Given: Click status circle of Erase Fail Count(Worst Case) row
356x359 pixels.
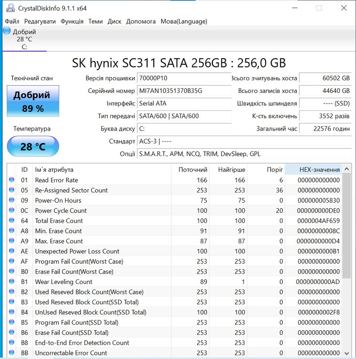Looking at the screenshot, I should (x=12, y=271).
